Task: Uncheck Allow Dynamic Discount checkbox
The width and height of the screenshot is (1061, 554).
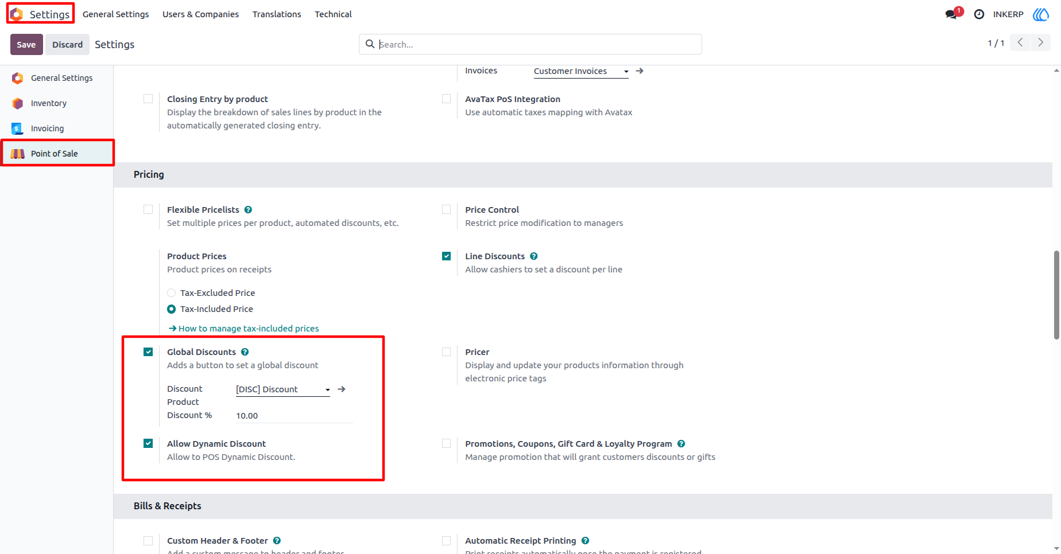Action: click(x=148, y=443)
